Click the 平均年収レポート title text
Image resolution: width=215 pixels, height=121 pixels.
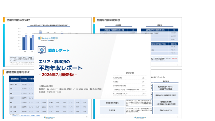(61, 68)
